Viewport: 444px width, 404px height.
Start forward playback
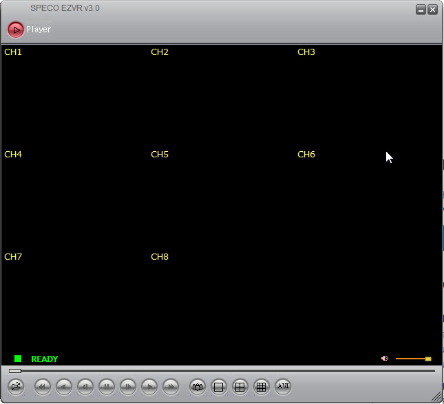(x=149, y=387)
